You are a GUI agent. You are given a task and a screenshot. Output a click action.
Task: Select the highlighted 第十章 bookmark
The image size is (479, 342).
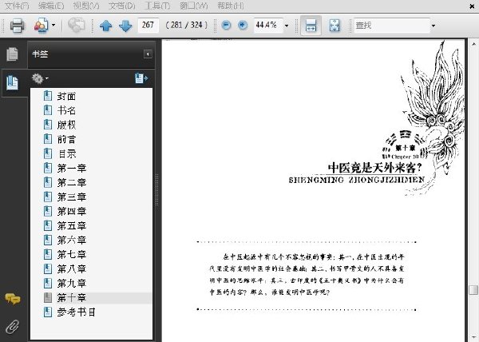coord(72,297)
